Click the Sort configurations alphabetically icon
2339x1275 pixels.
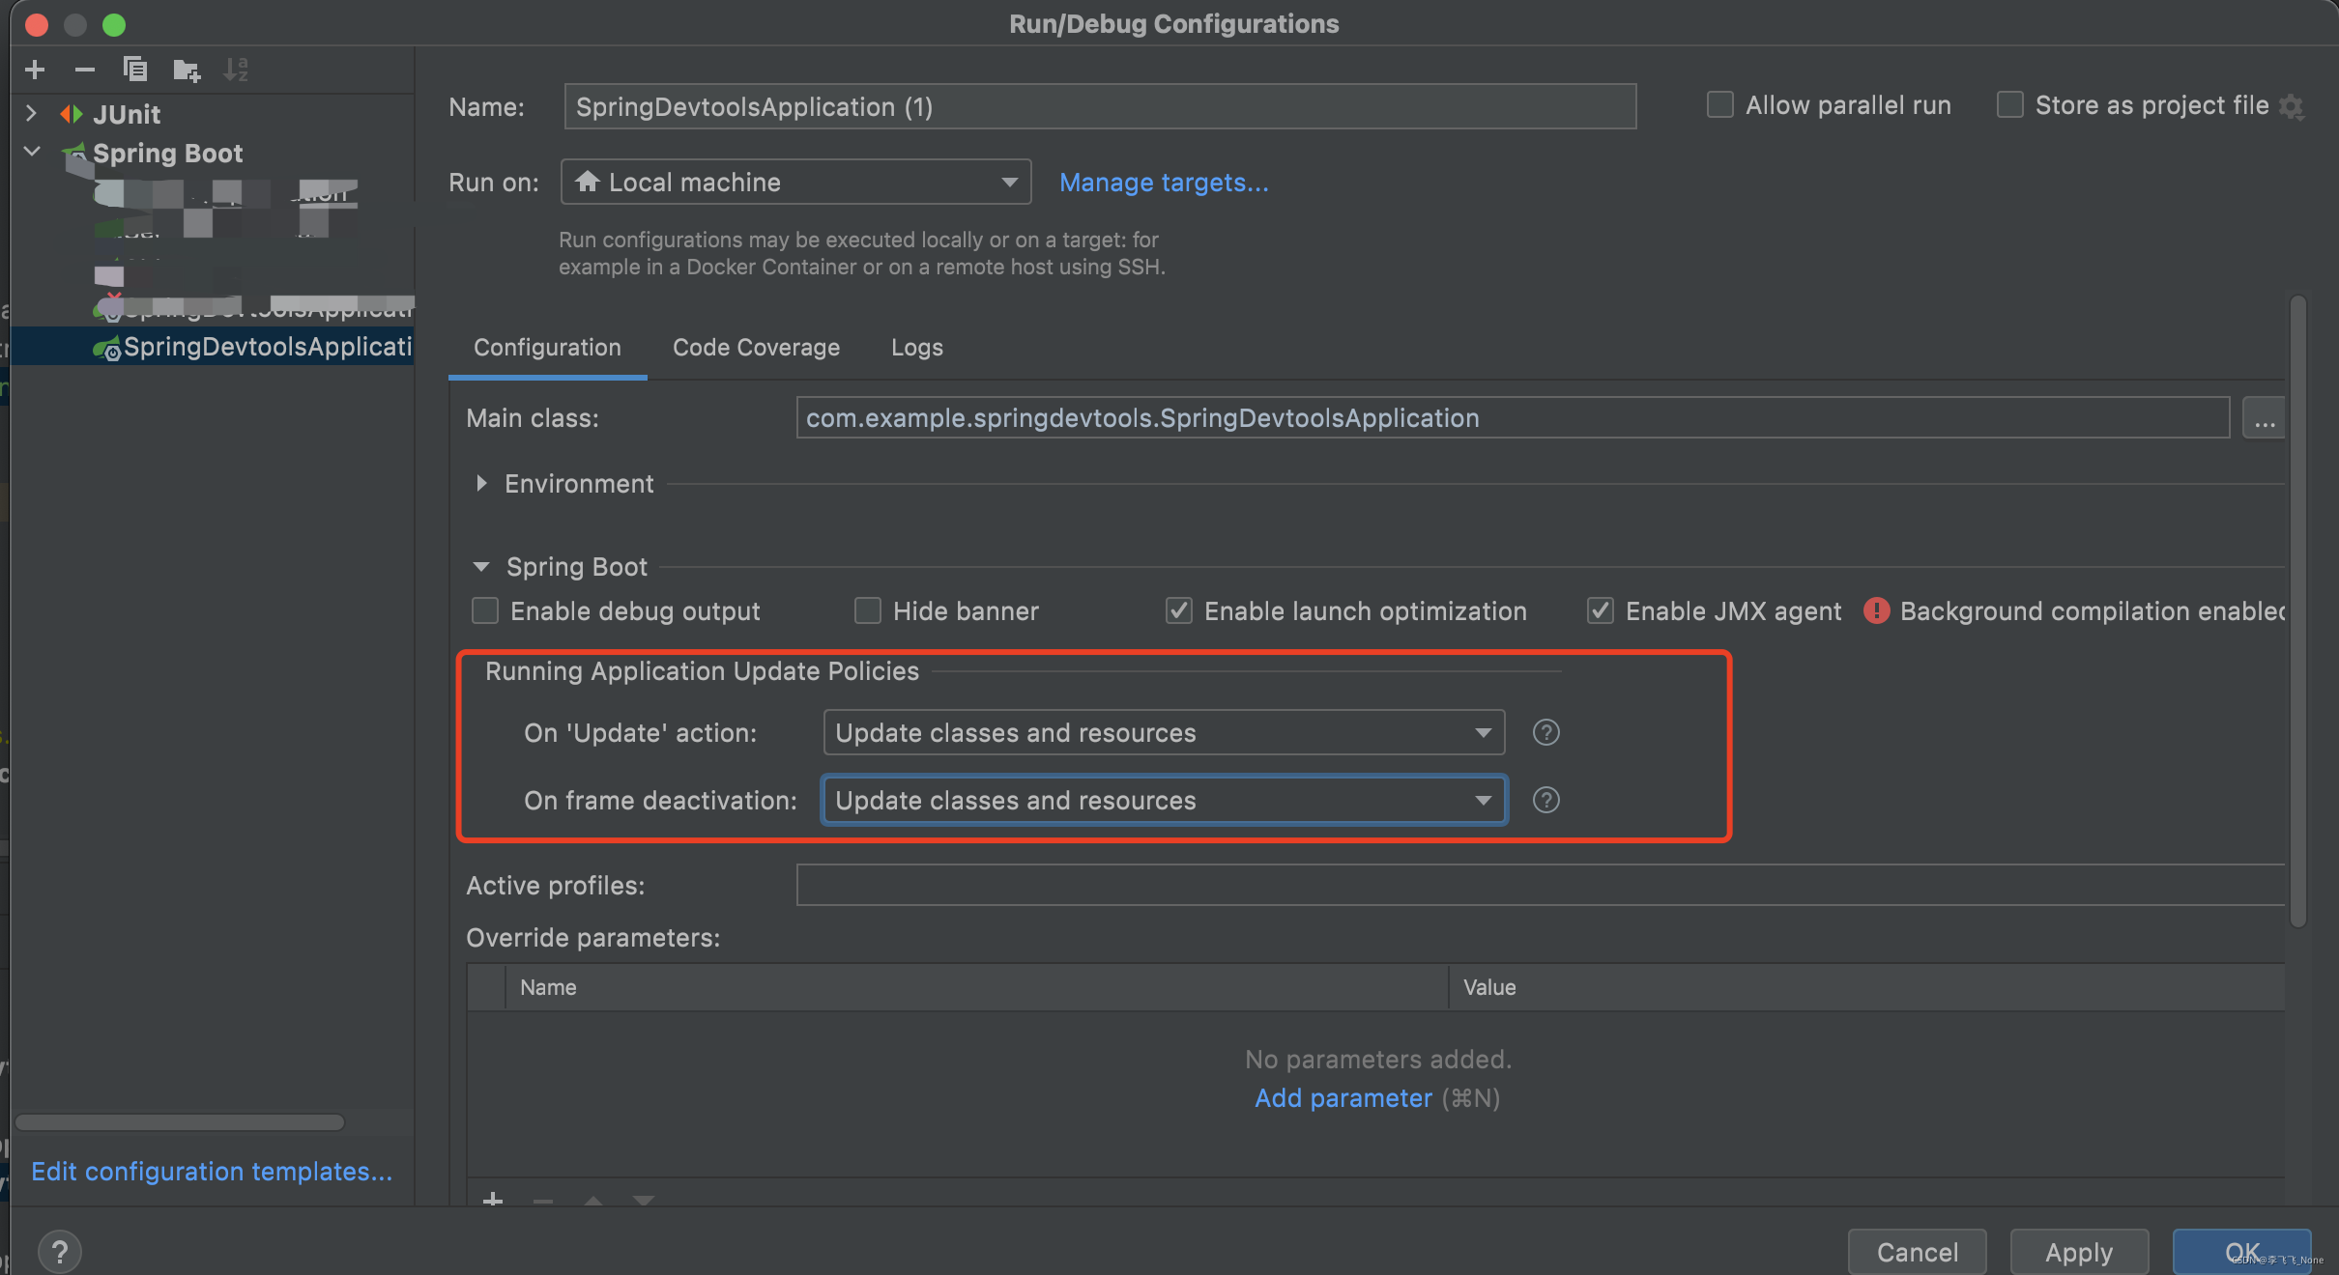click(x=236, y=70)
